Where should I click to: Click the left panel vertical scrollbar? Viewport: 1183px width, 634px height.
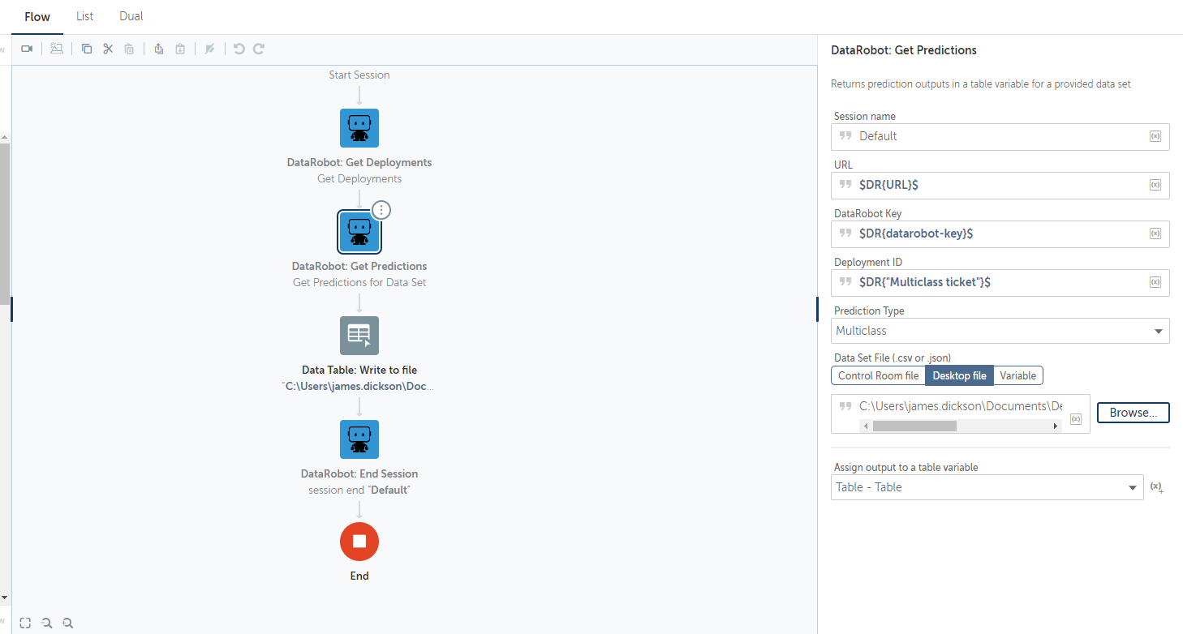(4, 223)
